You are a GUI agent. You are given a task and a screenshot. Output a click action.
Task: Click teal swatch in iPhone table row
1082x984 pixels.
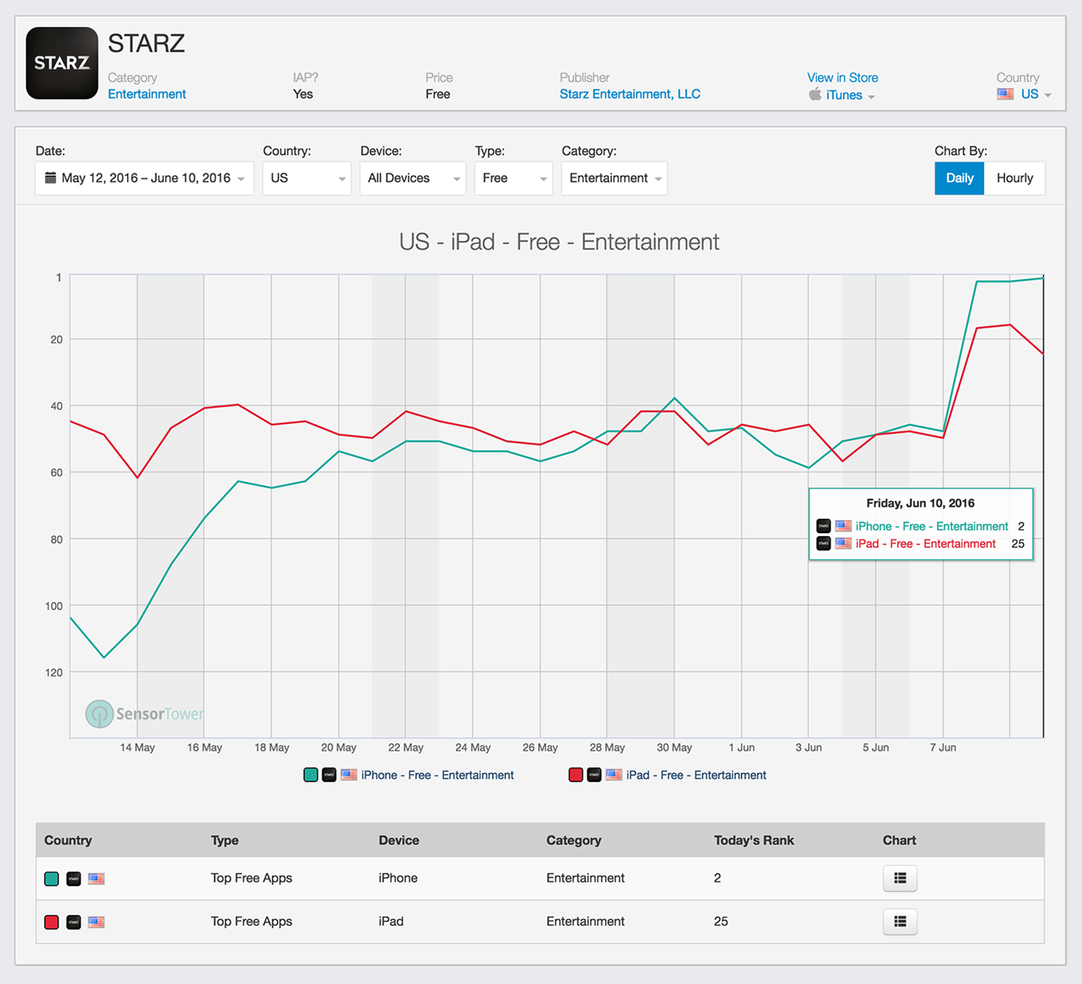click(x=51, y=879)
